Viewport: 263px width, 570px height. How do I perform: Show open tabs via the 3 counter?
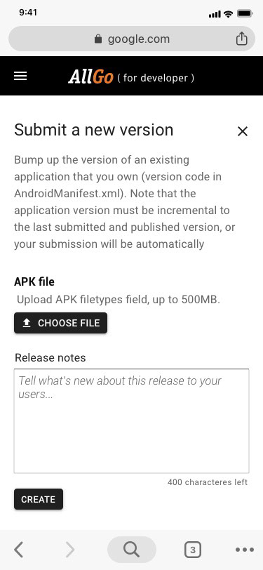(193, 550)
